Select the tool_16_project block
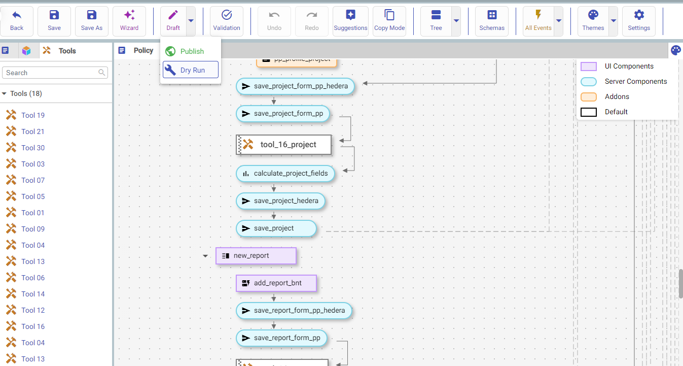683x366 pixels. tap(287, 145)
